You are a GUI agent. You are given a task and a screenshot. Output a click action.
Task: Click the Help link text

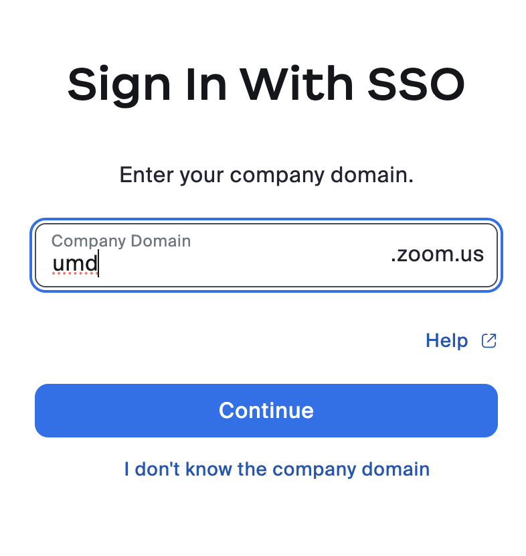click(446, 341)
